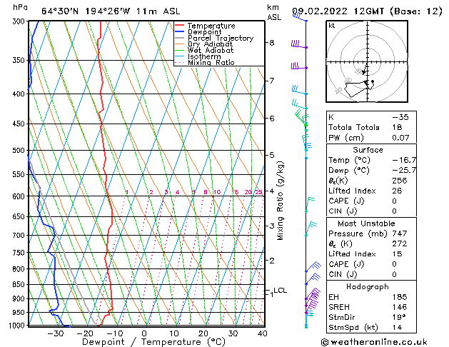
Task: Click the 500 hPa pressure label
Action: click(20, 151)
